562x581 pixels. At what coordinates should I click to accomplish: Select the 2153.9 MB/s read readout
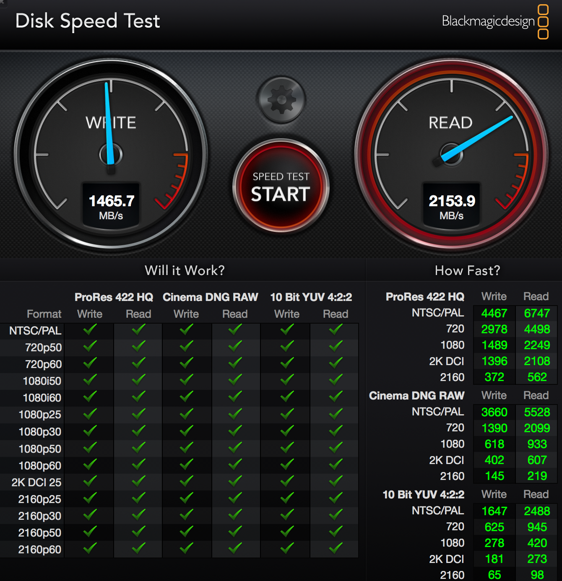pyautogui.click(x=452, y=206)
